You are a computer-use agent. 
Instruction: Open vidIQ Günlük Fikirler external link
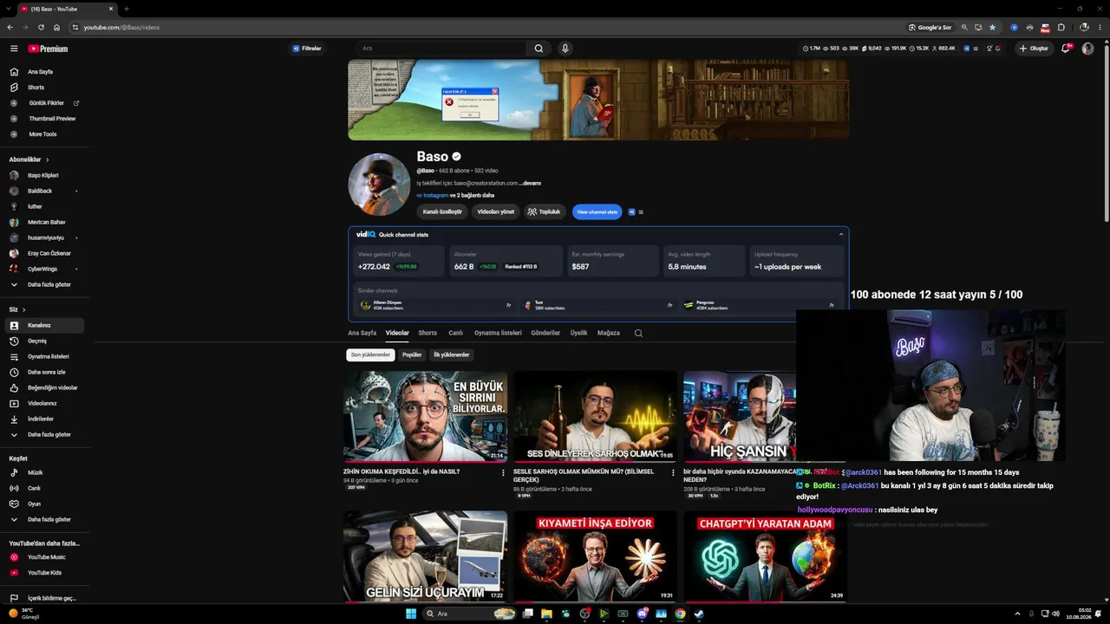pos(42,103)
